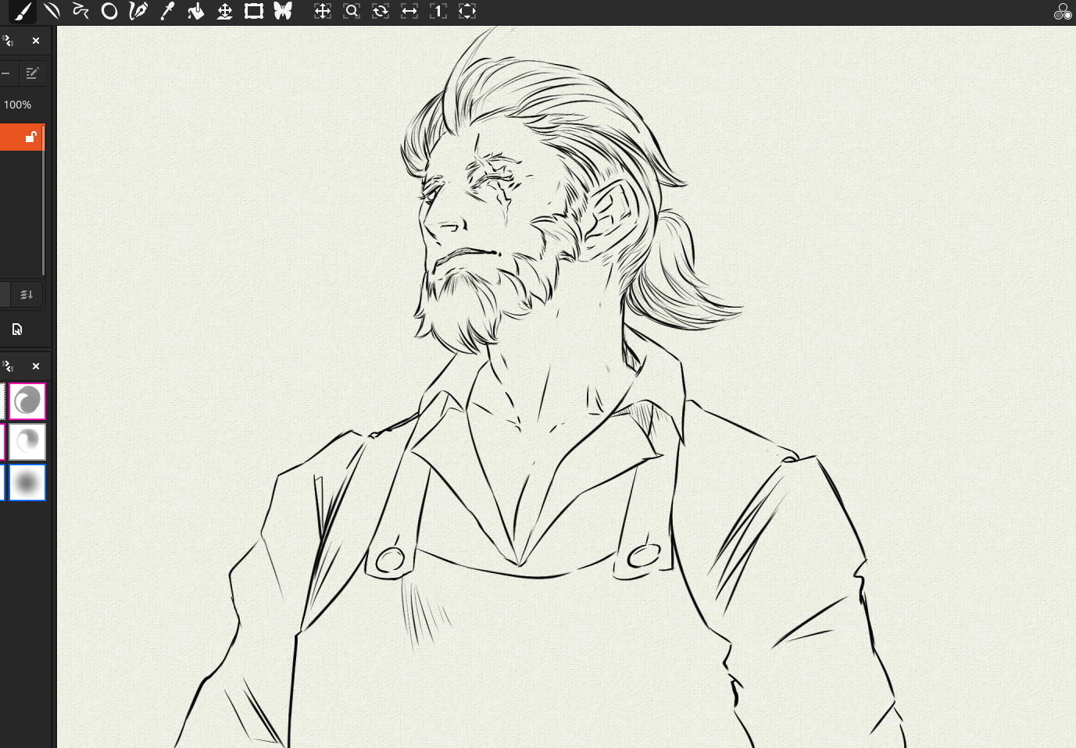Reset view to 1:1 scale
Viewport: 1076px width, 748px height.
coord(438,11)
